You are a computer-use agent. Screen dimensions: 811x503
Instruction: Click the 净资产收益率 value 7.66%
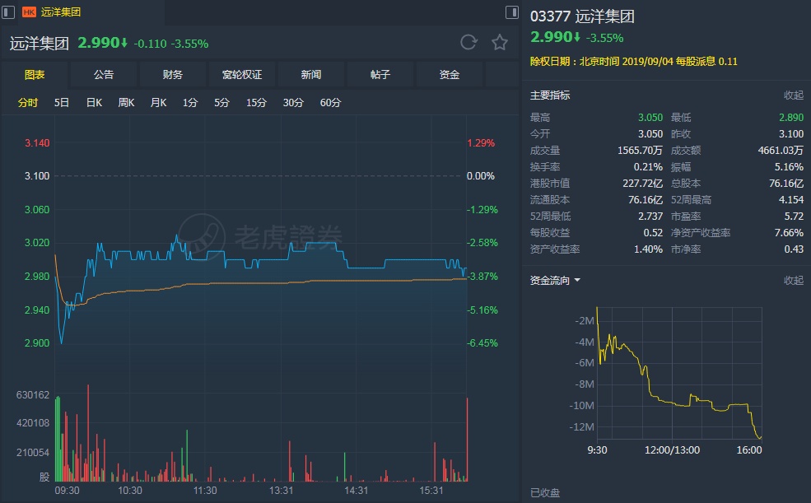click(789, 233)
